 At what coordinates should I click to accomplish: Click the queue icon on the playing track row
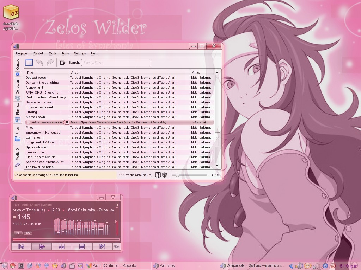pos(67,122)
